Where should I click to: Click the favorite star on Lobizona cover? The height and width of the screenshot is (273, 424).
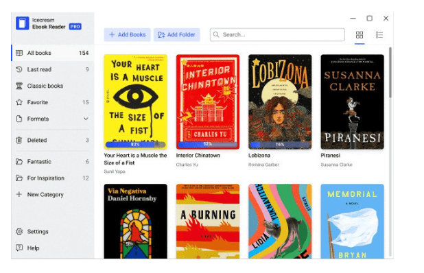[256, 62]
